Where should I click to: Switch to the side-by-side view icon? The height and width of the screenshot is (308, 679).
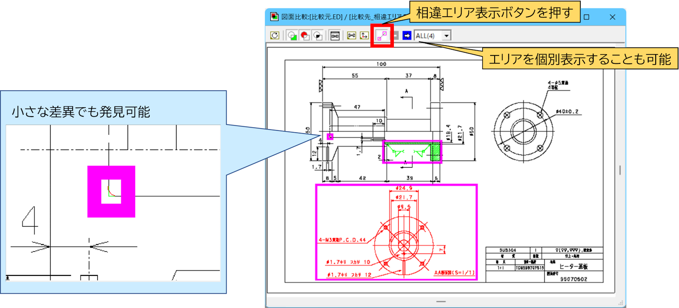335,36
